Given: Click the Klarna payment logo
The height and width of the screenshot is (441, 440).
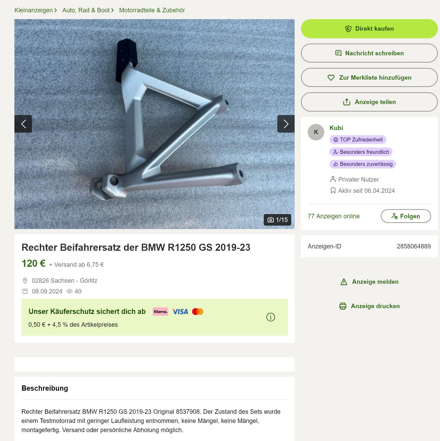Looking at the screenshot, I should 160,312.
